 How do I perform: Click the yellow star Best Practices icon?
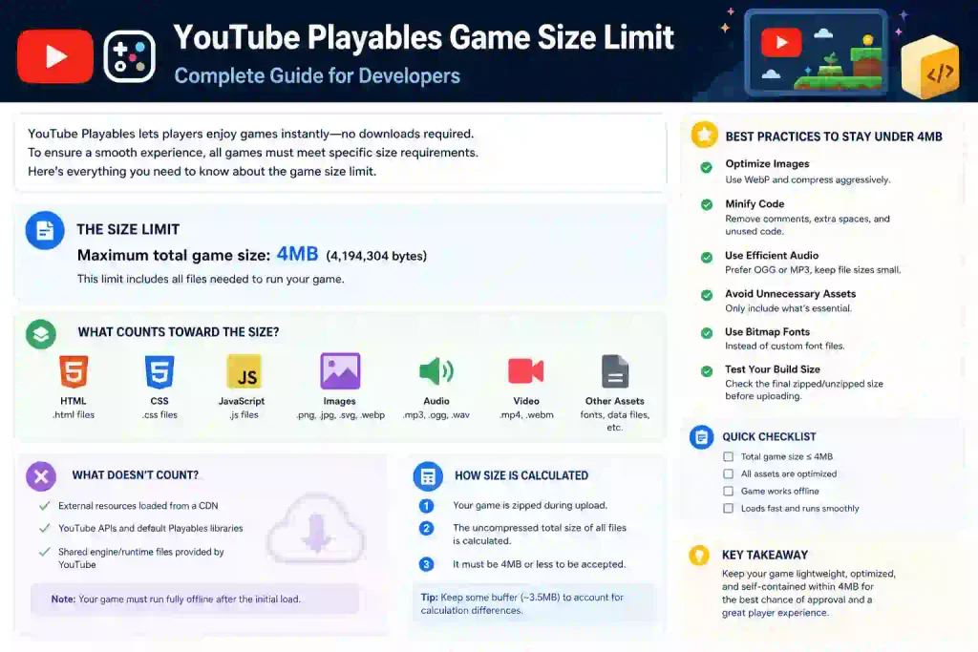point(704,135)
